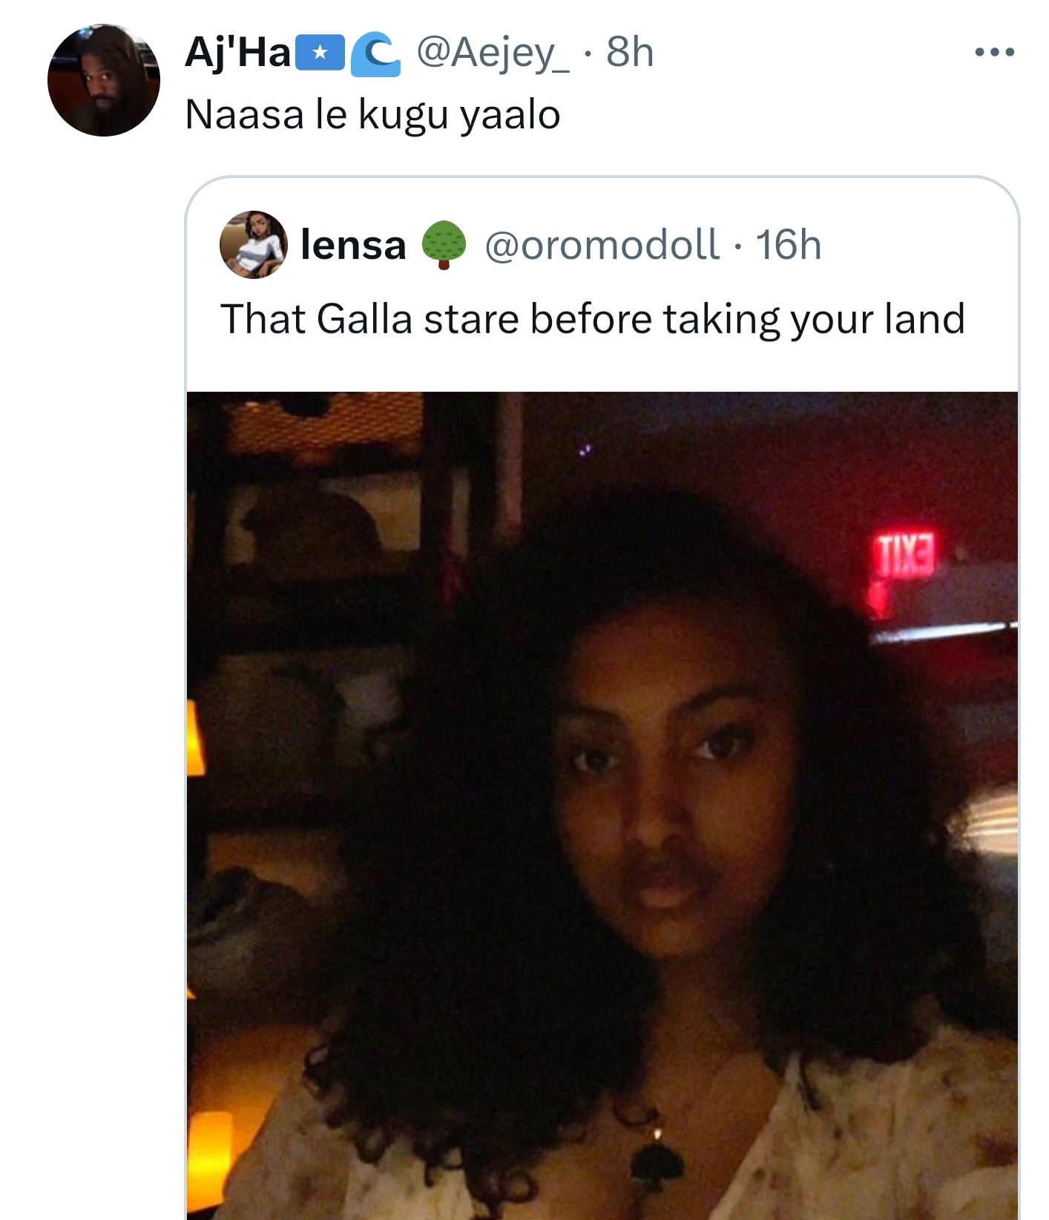Select the "Naasa le kugu yaalo" tweet text
The height and width of the screenshot is (1220, 1049).
click(372, 115)
